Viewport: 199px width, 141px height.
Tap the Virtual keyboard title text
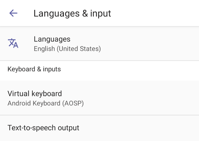35,94
